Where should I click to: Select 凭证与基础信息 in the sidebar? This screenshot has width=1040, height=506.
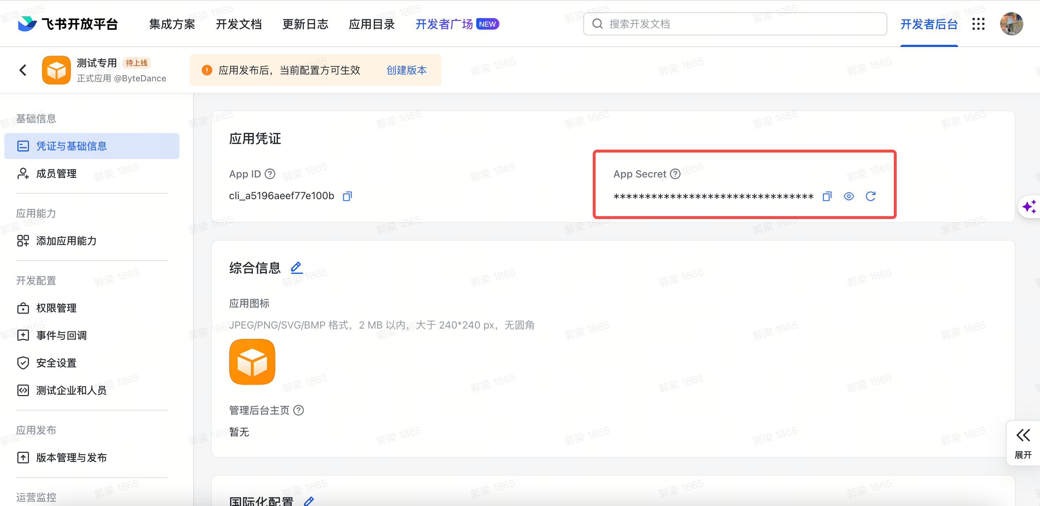tap(92, 146)
